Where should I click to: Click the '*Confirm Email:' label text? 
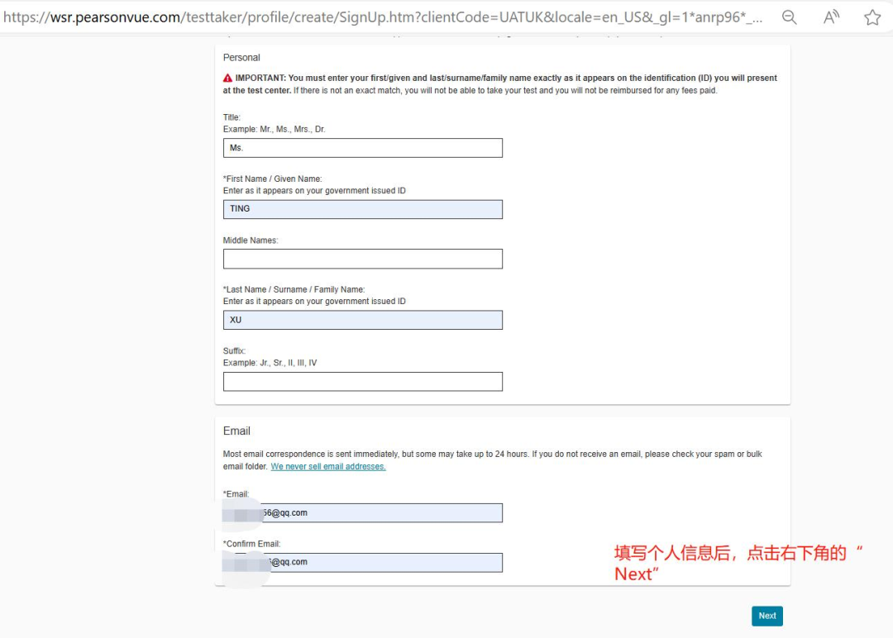tap(251, 544)
